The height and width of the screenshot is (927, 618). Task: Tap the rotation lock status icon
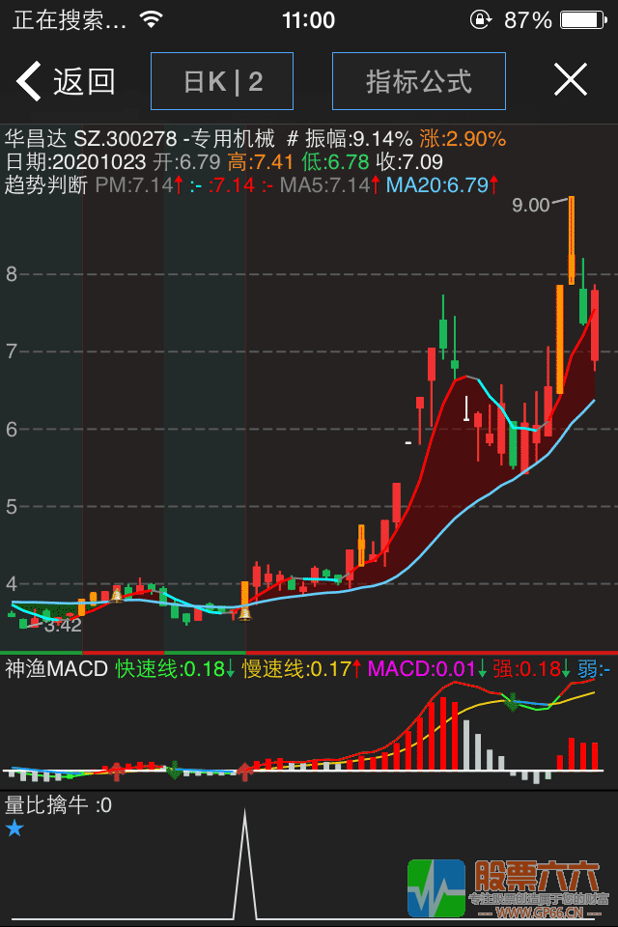(480, 19)
